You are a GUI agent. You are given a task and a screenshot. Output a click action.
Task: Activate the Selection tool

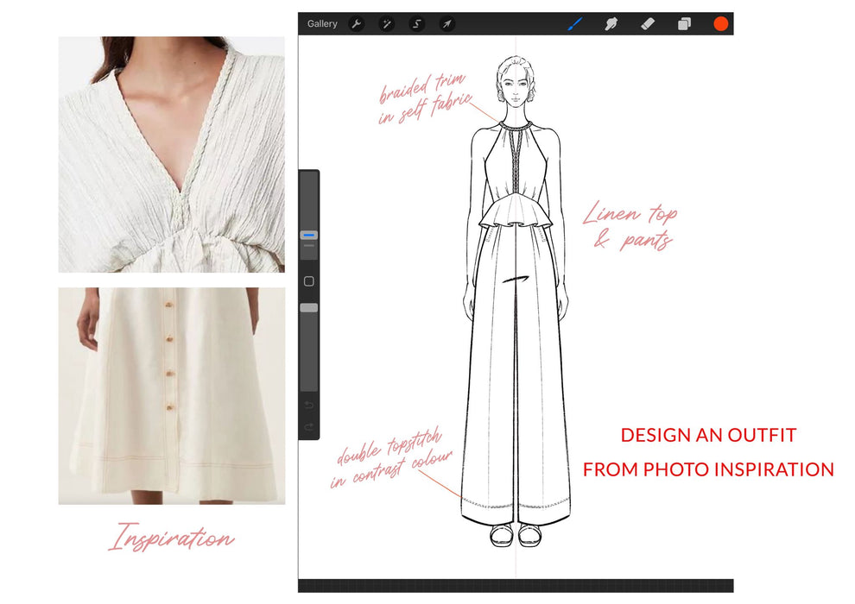416,23
